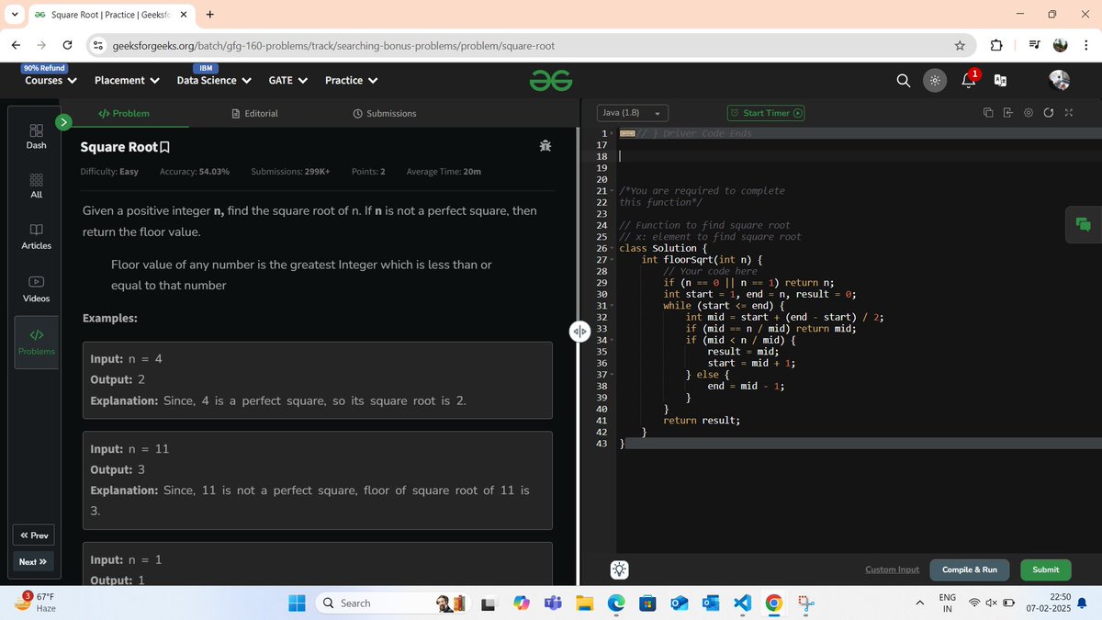
Task: Open the Videos sidebar icon
Action: [36, 288]
